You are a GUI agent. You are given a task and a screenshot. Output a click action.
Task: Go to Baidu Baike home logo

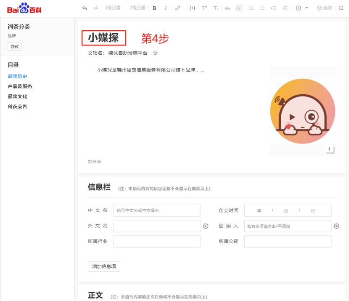pos(24,8)
